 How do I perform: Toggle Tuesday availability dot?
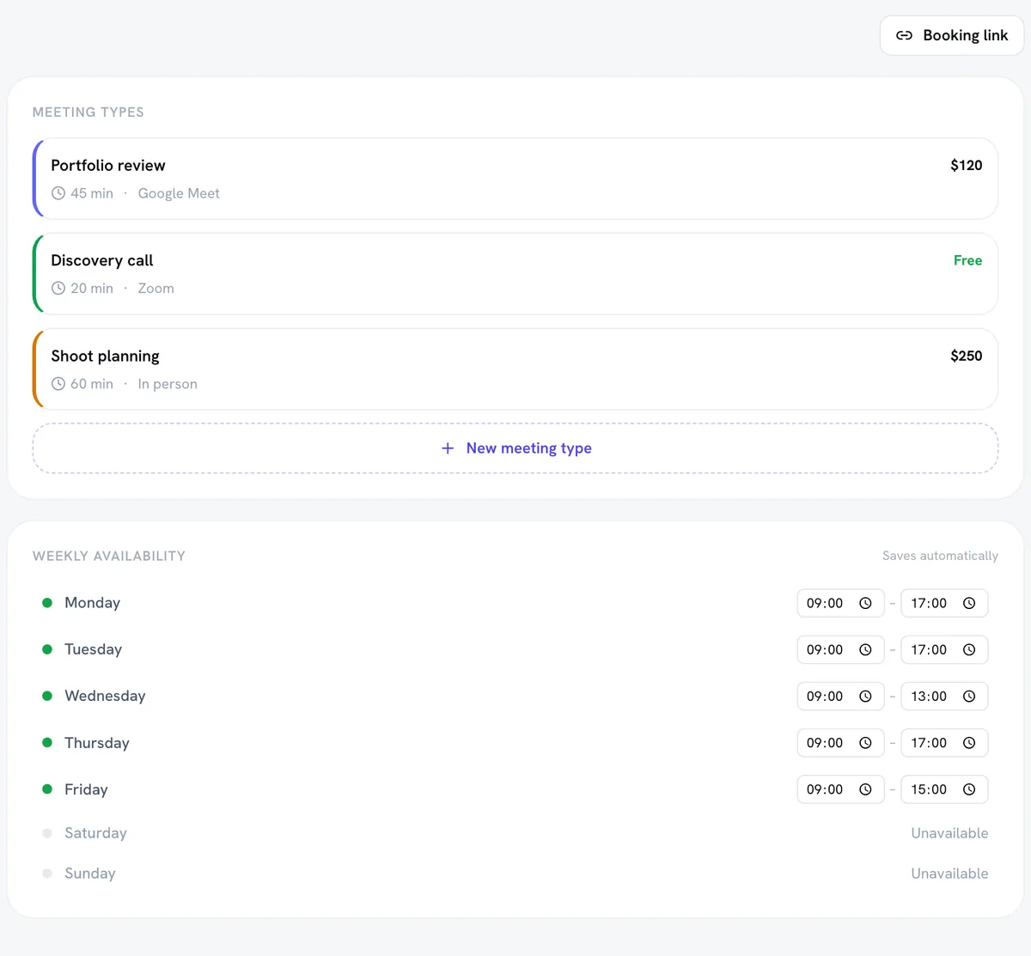47,649
